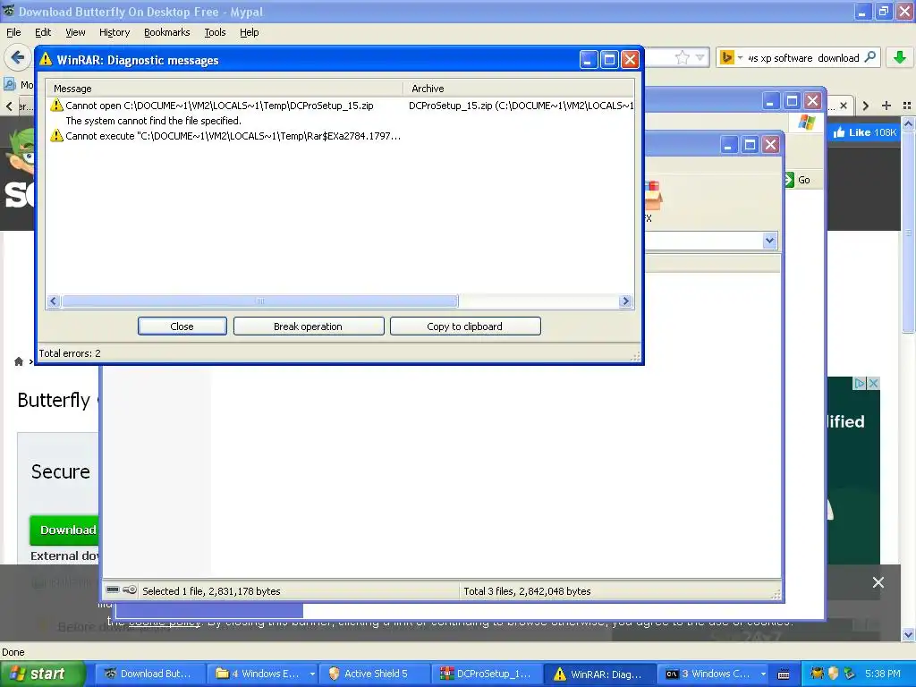Click the bookmark star icon in address bar
Viewport: 916px width, 687px height.
point(682,57)
